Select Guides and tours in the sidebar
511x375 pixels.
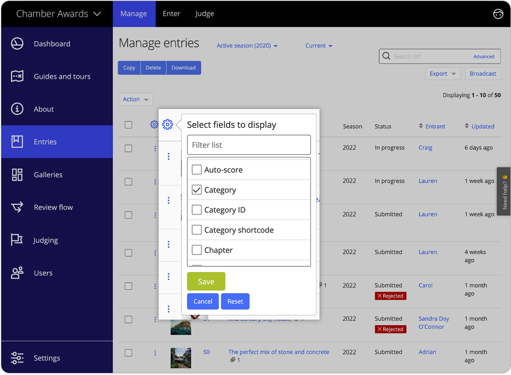tap(62, 76)
